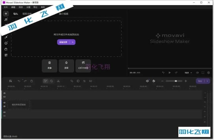This screenshot has width=214, height=140.
Task: Click the 00:00:20 mark on timeline ruler
Action: click(77, 87)
